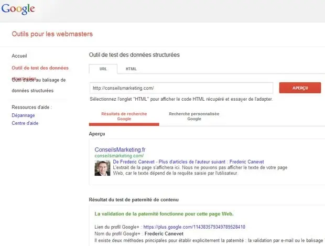
Task: Click the L'extrait de la page snippet
Action: pyautogui.click(x=200, y=170)
